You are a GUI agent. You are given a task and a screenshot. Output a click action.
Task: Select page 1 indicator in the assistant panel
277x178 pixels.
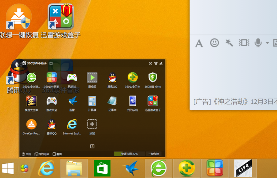[x=92, y=146]
